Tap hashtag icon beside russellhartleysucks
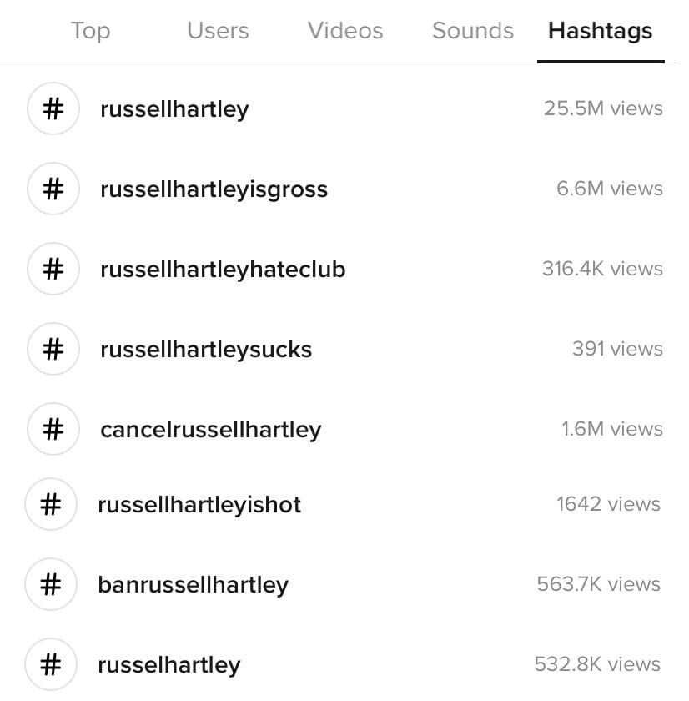689x701 pixels. tap(53, 349)
